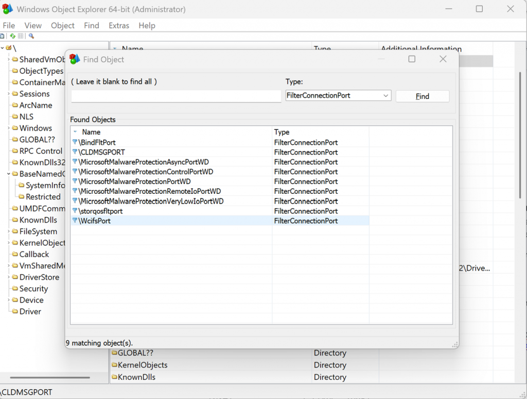Click the folder icon next to DriverStore
This screenshot has height=399, width=527.
point(15,277)
